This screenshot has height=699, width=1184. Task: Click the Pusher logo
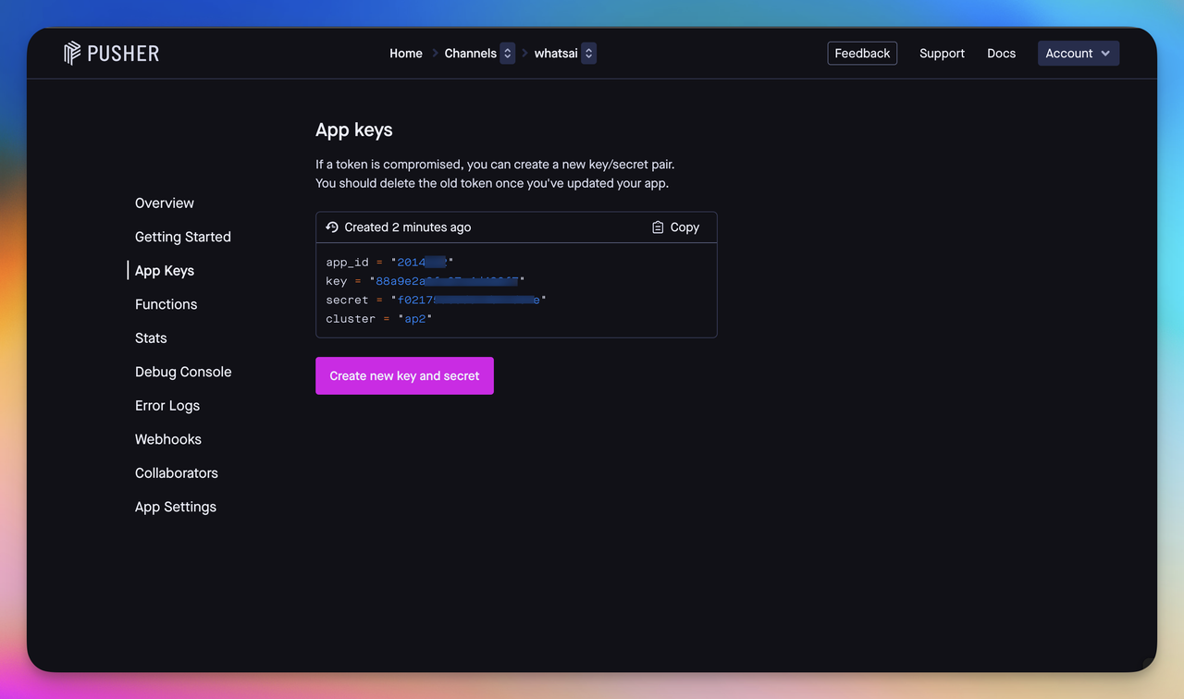[111, 54]
